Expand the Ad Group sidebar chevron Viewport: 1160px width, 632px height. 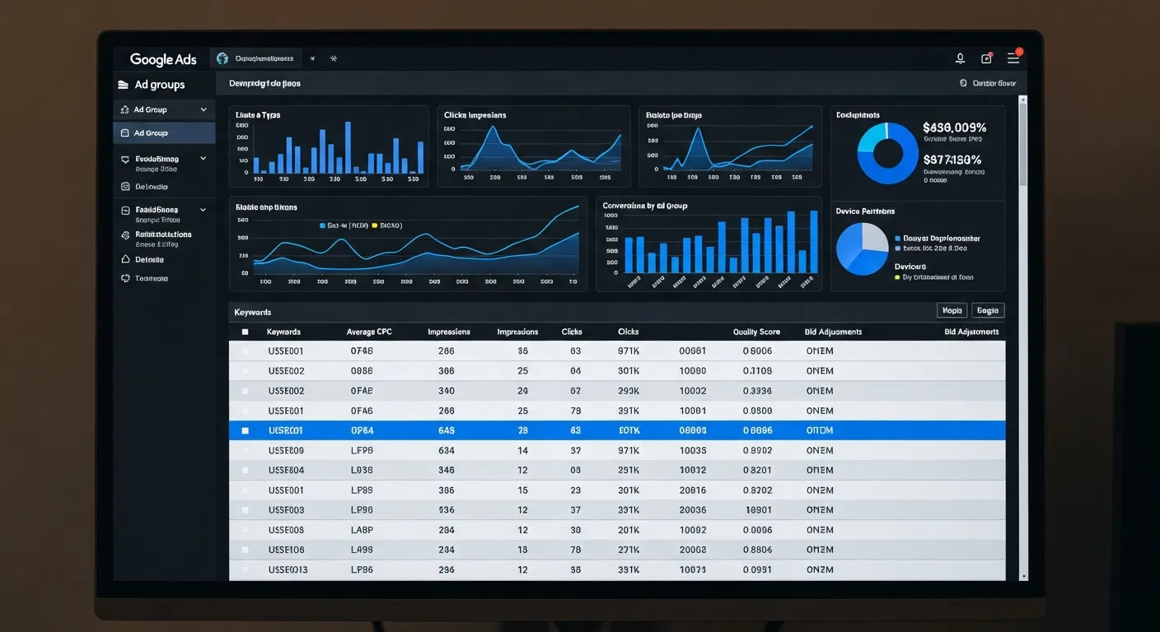tap(203, 109)
